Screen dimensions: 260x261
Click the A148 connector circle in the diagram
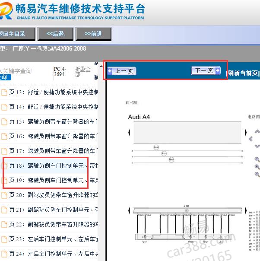156,147
